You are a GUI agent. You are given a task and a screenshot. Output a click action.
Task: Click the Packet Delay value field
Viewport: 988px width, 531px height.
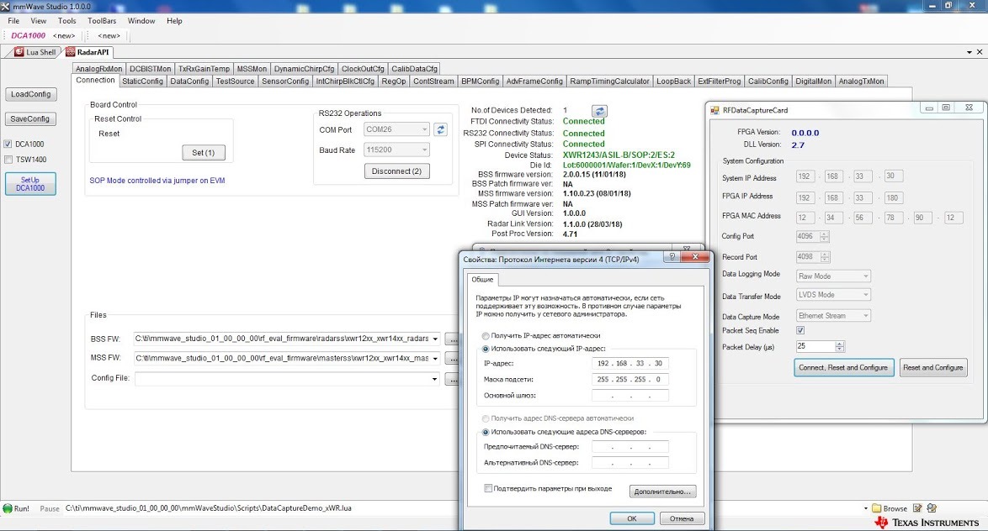tap(815, 347)
